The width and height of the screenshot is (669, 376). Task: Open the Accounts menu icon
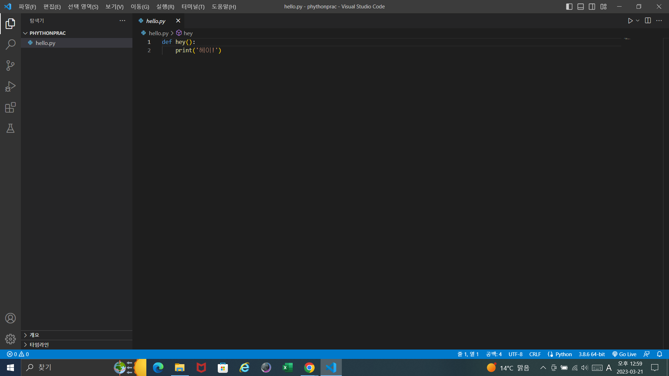click(10, 318)
